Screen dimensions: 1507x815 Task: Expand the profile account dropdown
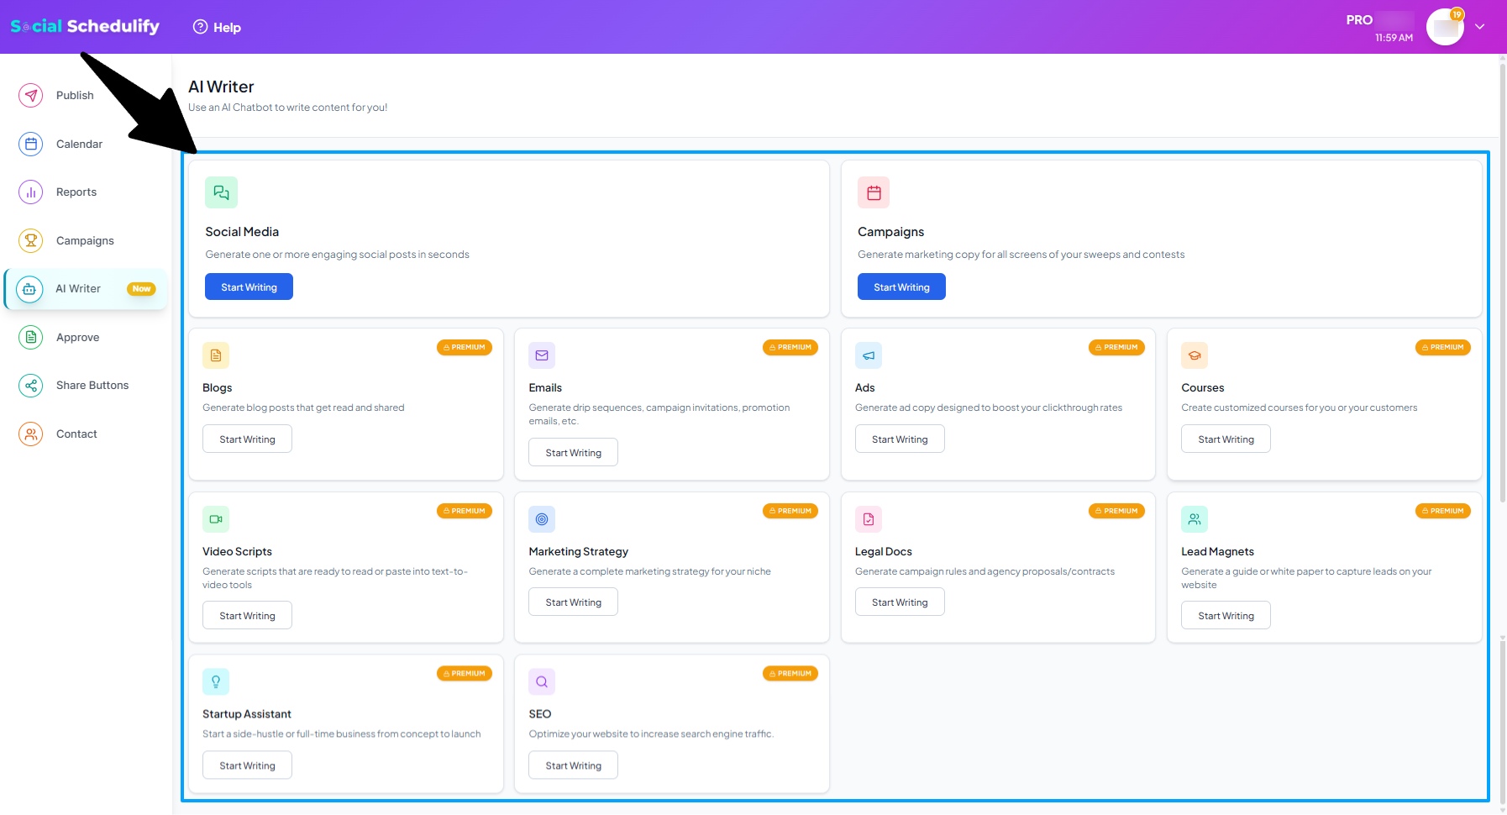point(1480,26)
